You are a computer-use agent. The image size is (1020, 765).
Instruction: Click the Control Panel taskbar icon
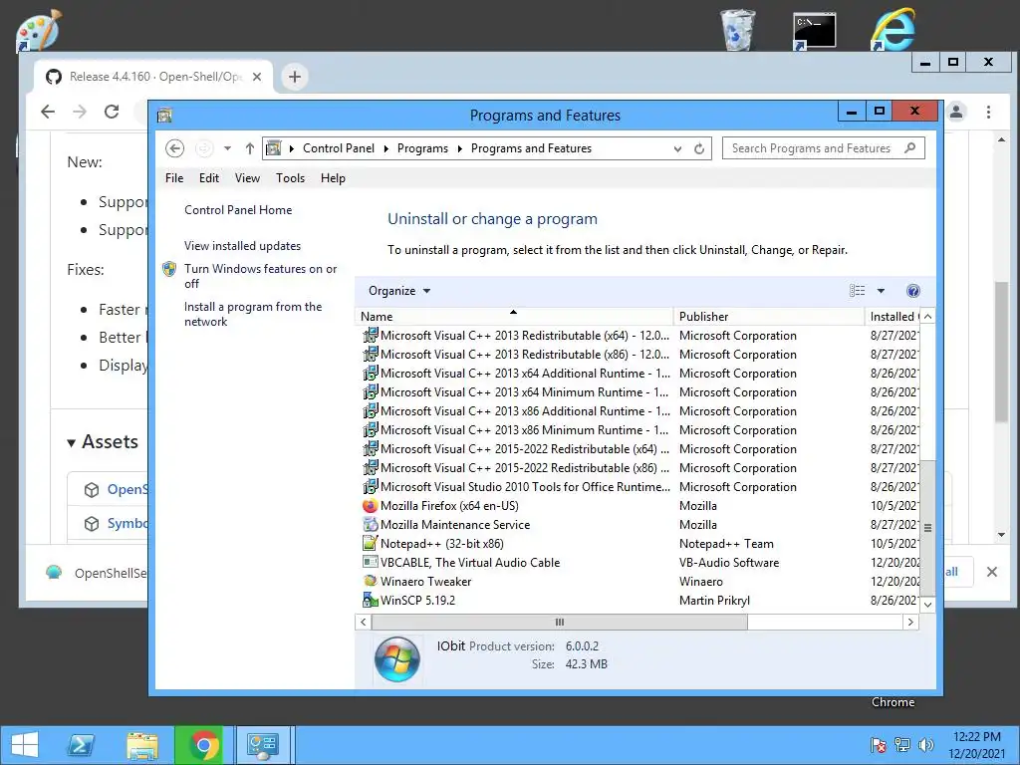point(263,745)
